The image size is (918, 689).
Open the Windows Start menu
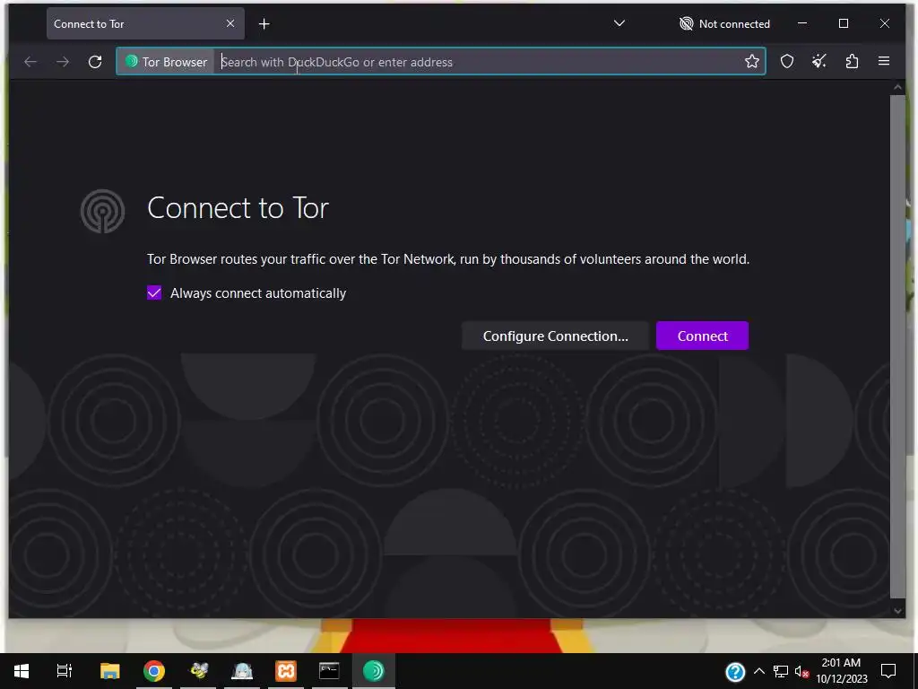[22, 671]
